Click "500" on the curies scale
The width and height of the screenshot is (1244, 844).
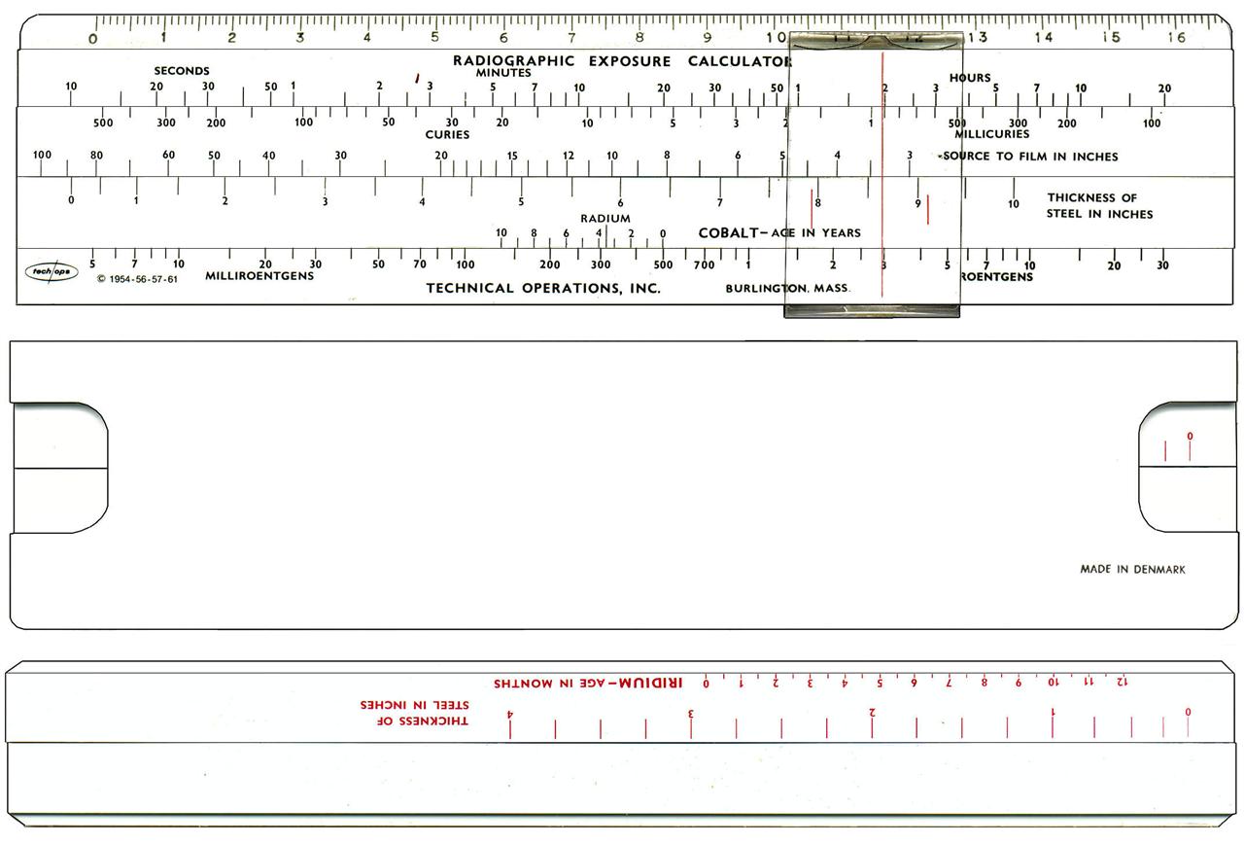(103, 123)
